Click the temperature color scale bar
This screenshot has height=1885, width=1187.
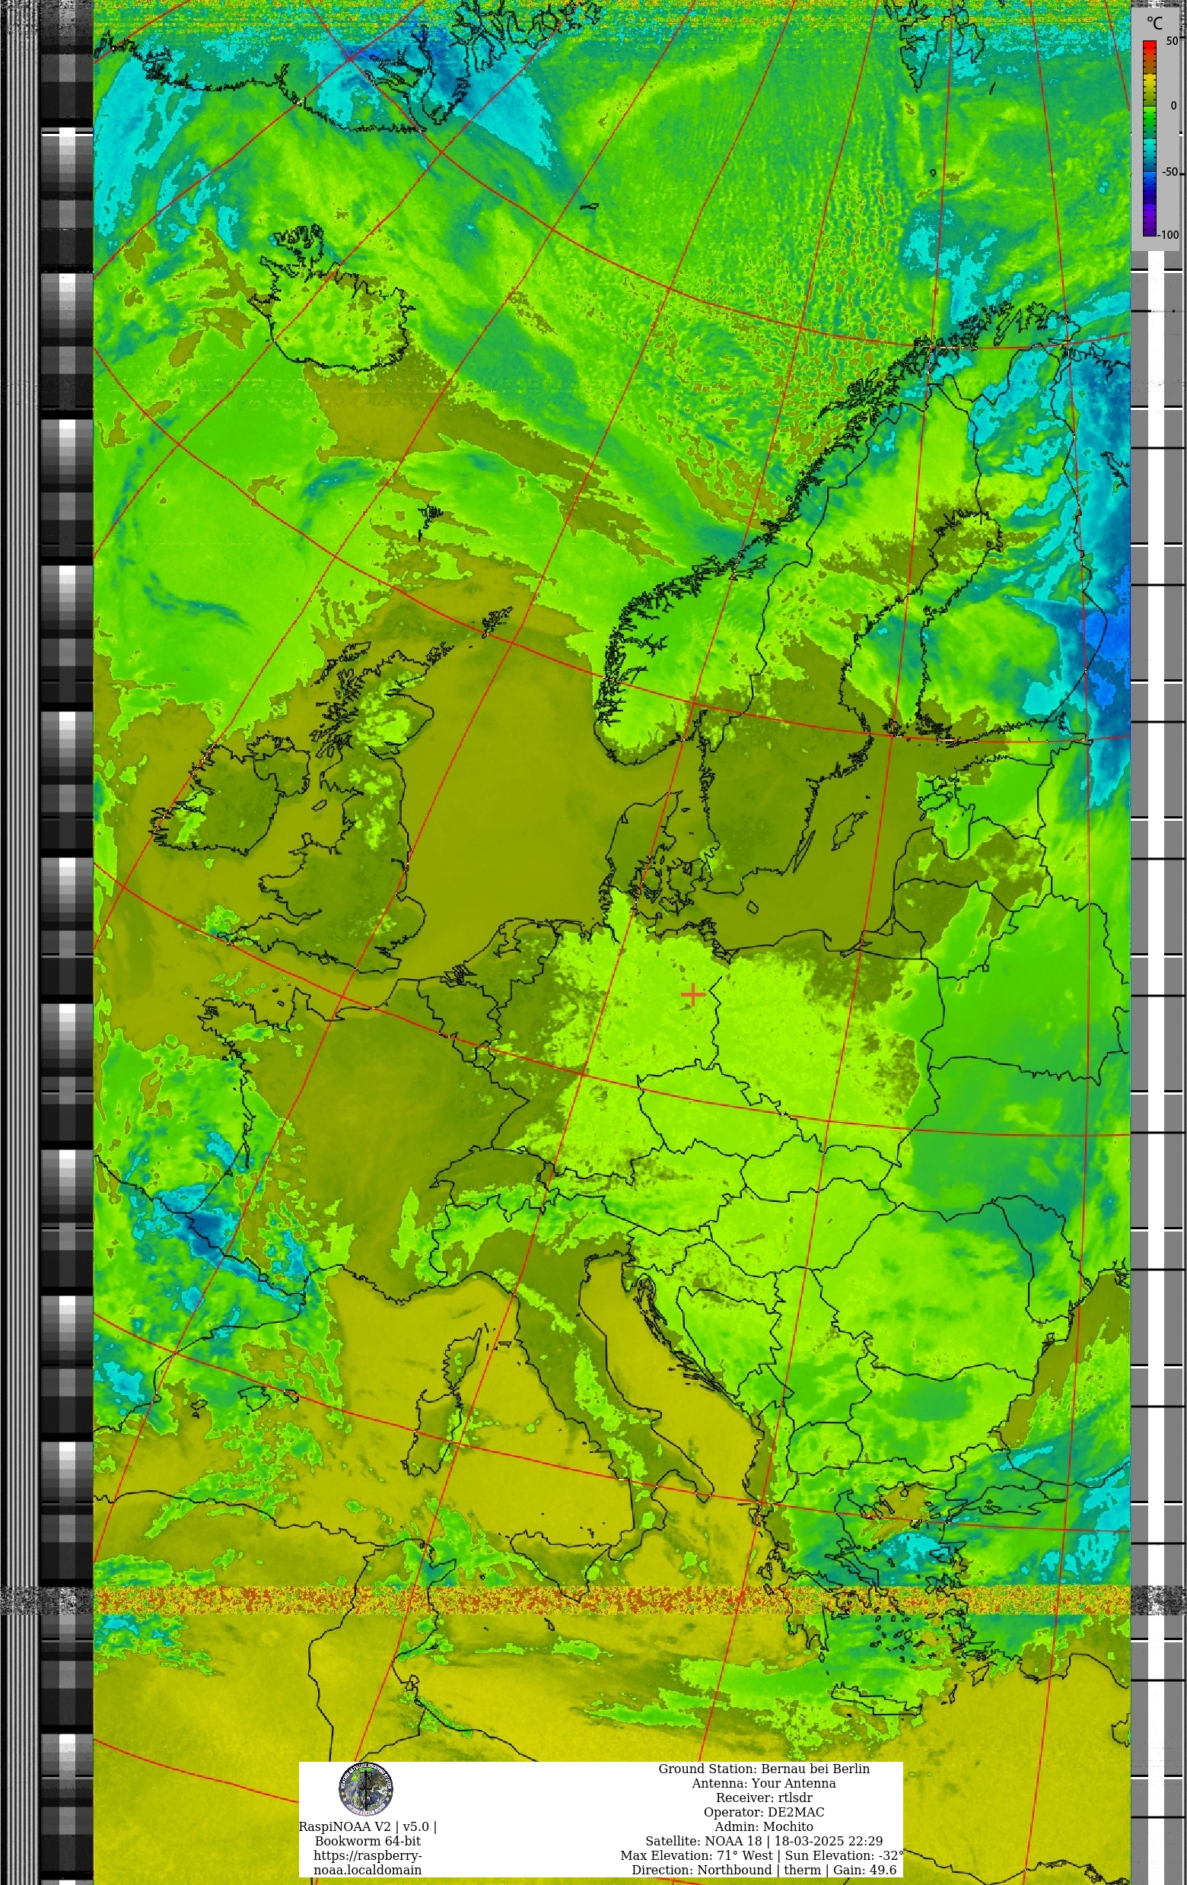click(1150, 138)
